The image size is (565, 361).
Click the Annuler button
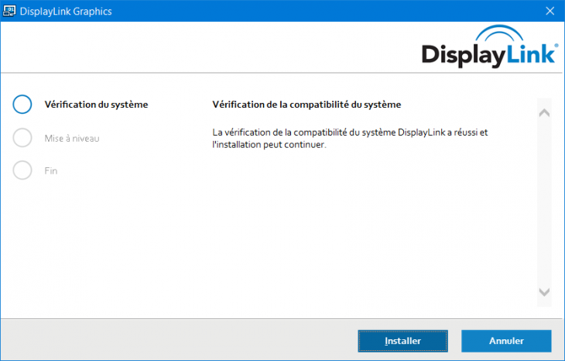pyautogui.click(x=506, y=341)
